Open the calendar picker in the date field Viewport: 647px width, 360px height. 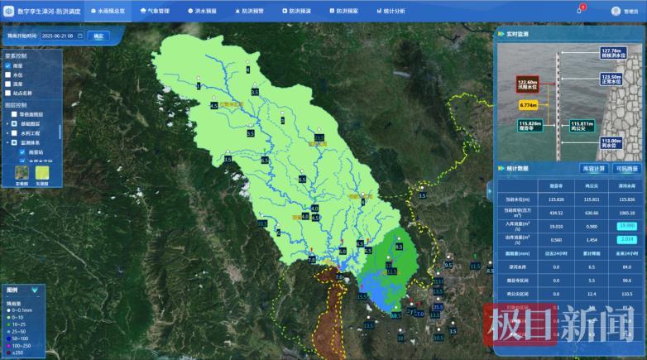tap(81, 36)
